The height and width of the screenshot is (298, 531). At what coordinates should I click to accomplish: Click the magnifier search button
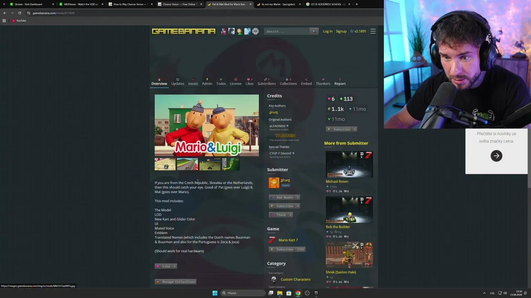[x=314, y=31]
